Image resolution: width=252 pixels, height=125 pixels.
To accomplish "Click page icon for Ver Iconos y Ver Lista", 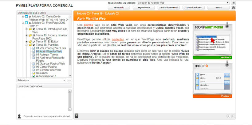I will [33, 48].
